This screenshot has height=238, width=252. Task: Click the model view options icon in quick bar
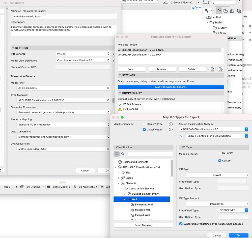pyautogui.click(x=102, y=187)
